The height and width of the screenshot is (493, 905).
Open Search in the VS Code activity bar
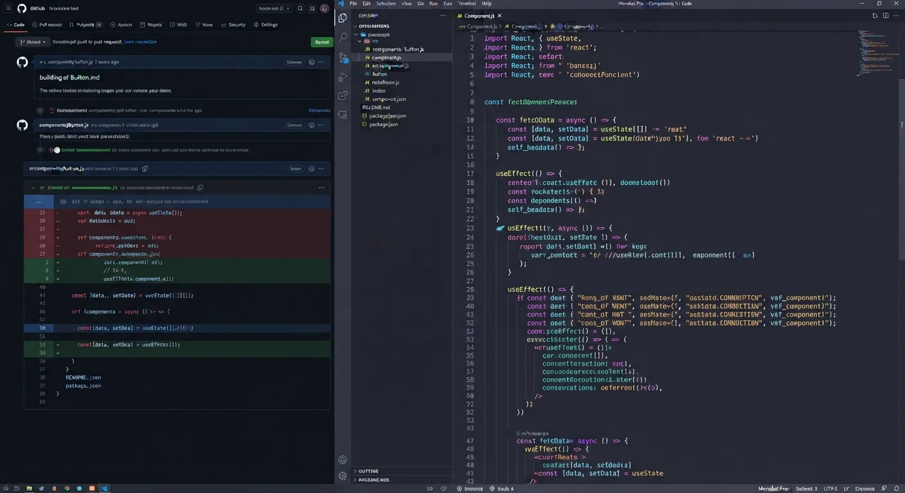[343, 38]
